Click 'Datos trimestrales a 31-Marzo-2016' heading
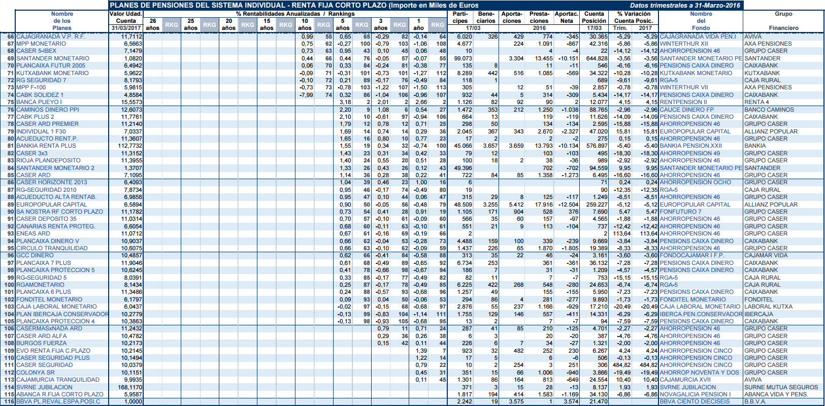Viewport: 825px width, 406px height. tap(685, 5)
